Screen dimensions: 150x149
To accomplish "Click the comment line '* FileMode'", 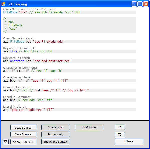I will [x=14, y=25].
